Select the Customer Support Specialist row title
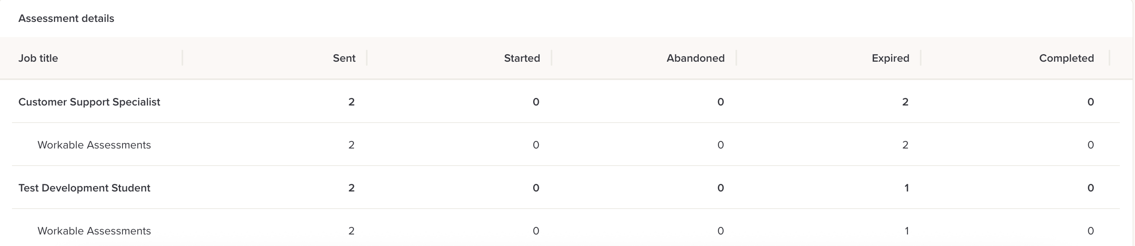The width and height of the screenshot is (1135, 246). click(89, 102)
